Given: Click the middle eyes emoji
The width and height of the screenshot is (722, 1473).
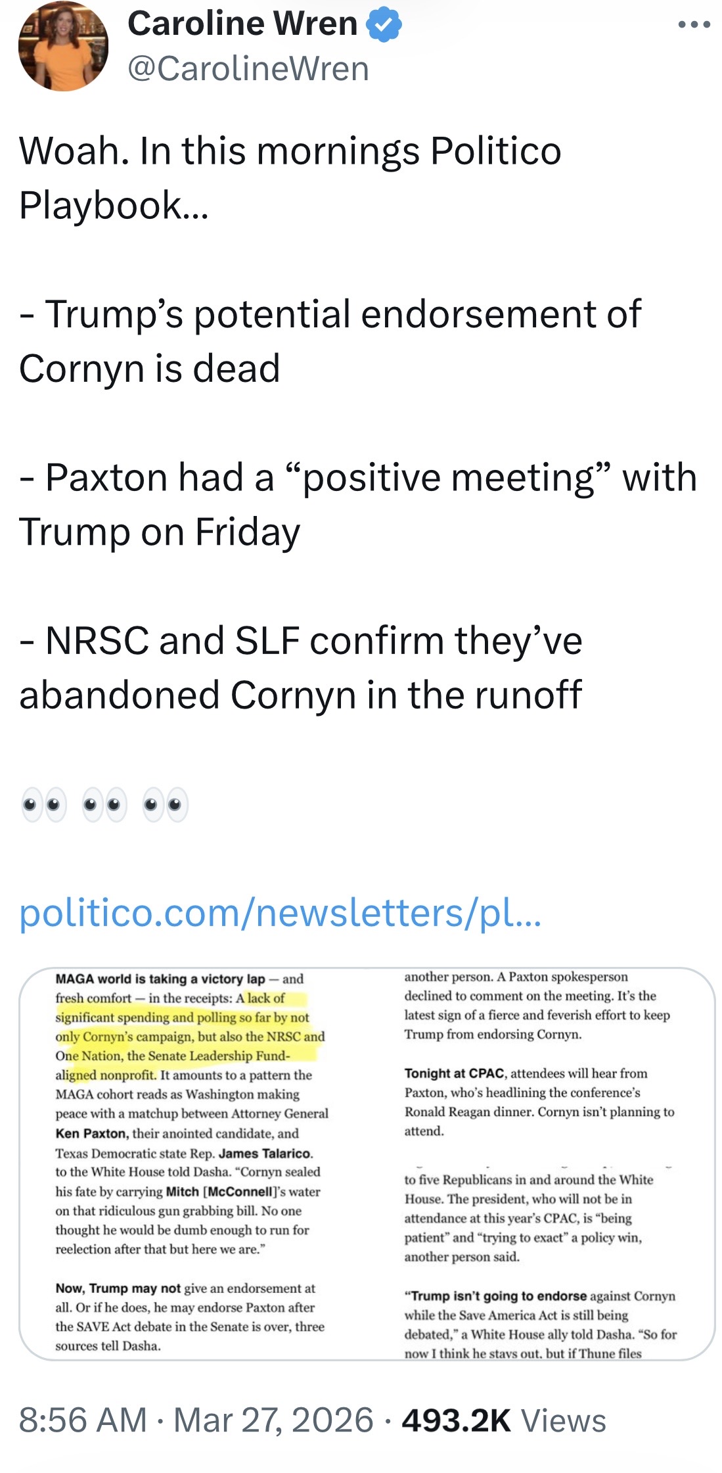Looking at the screenshot, I should point(104,804).
